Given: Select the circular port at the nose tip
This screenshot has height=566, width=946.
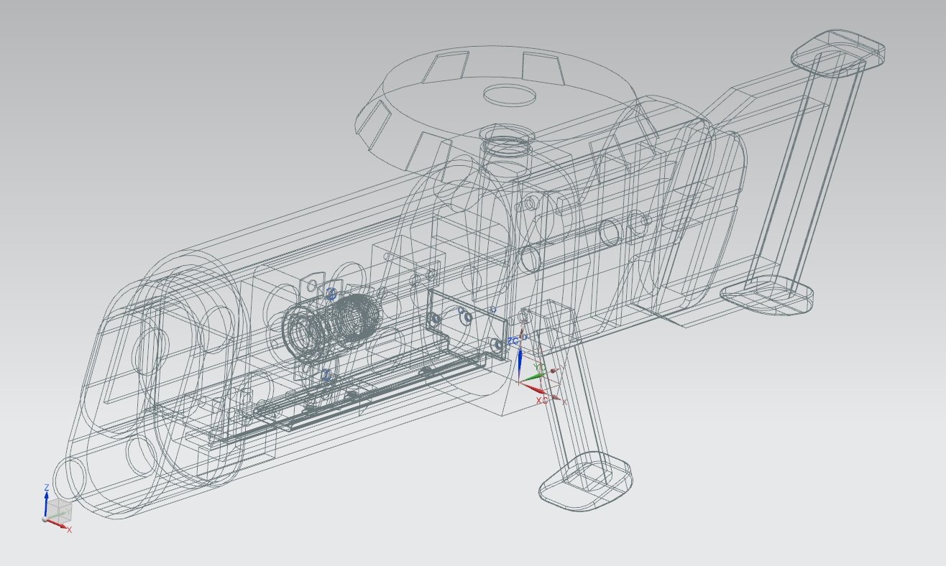Looking at the screenshot, I should 70,479.
